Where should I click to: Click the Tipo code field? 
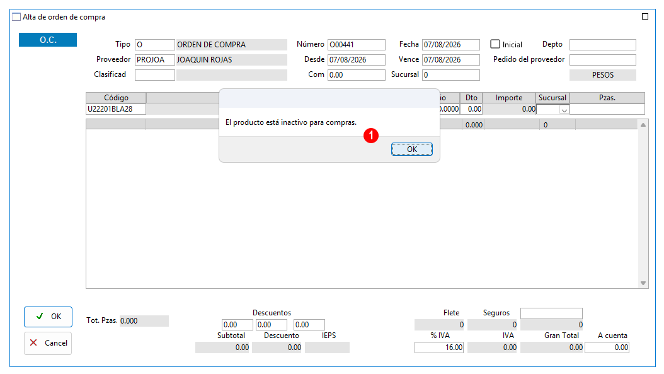154,45
